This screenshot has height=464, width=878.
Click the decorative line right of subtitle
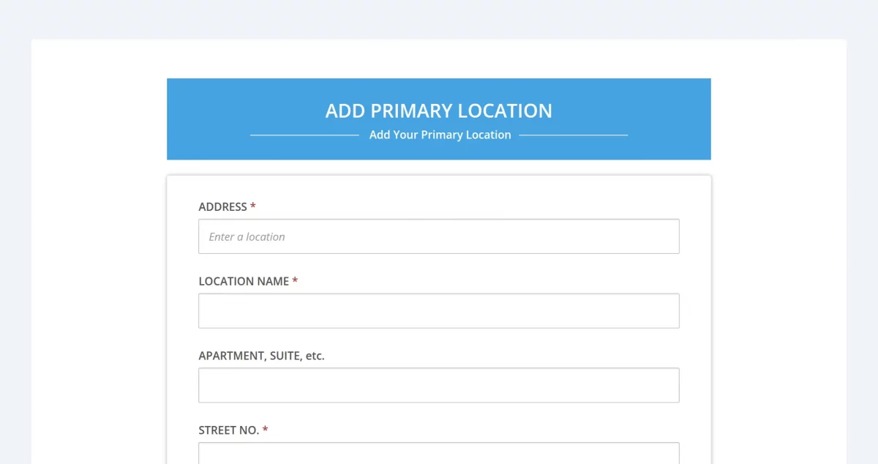[574, 135]
